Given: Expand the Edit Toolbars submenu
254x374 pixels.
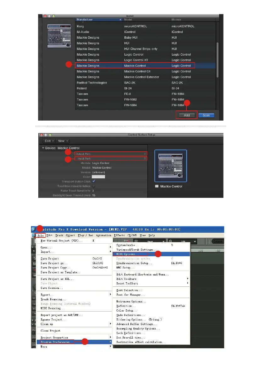Looking at the screenshot, I should coord(151,279).
